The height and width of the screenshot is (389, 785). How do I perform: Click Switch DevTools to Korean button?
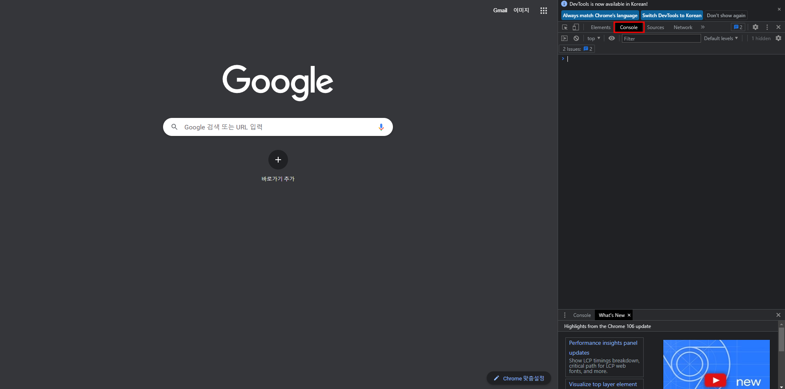coord(672,16)
